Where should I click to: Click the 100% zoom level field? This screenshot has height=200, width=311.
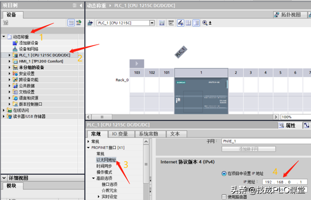[x=295, y=117]
